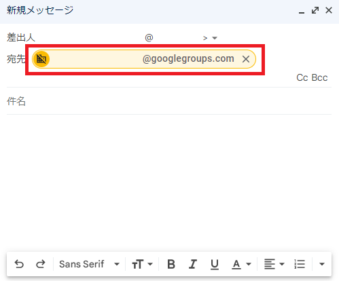This screenshot has height=281, width=339.
Task: Click the redo arrow icon
Action: click(x=41, y=264)
